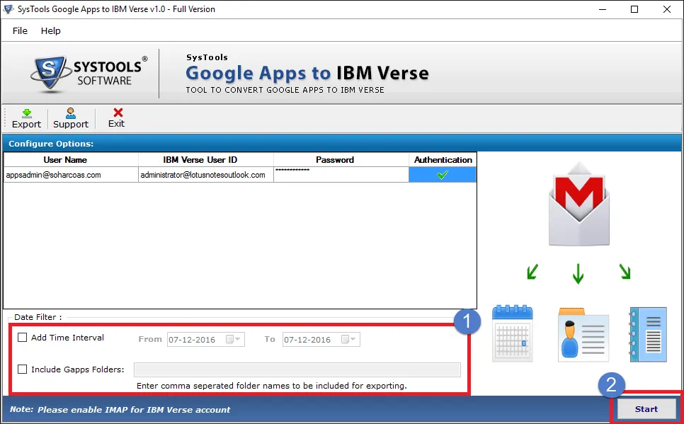The image size is (684, 424).
Task: Tick the Include Gapps Folders checkbox
Action: tap(22, 369)
